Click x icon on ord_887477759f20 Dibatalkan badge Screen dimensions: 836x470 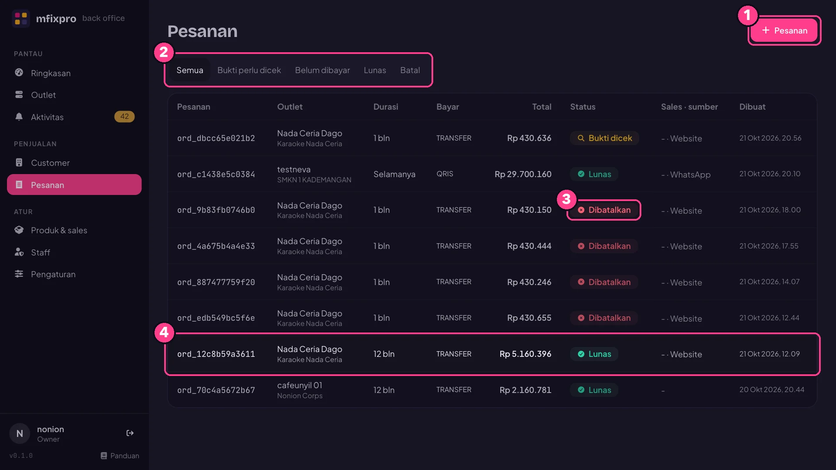pyautogui.click(x=581, y=282)
